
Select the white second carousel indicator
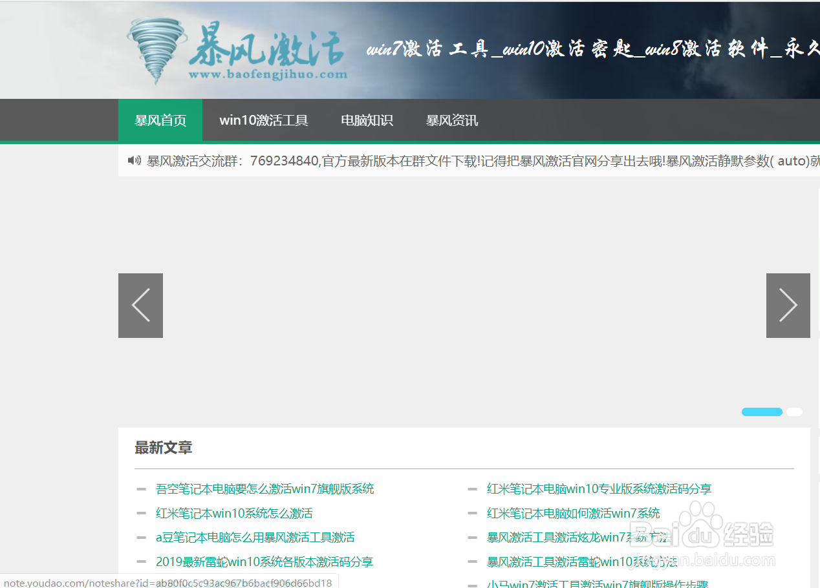tap(794, 412)
